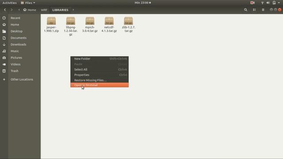Click the Trash bin icon in sidebar
283x159 pixels.
4,71
